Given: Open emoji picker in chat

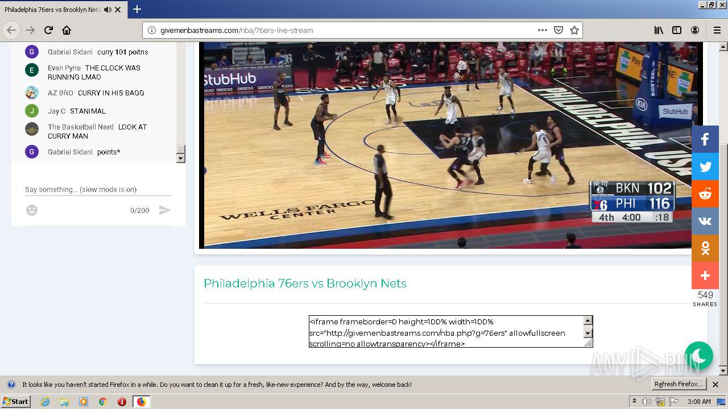Looking at the screenshot, I should point(32,210).
